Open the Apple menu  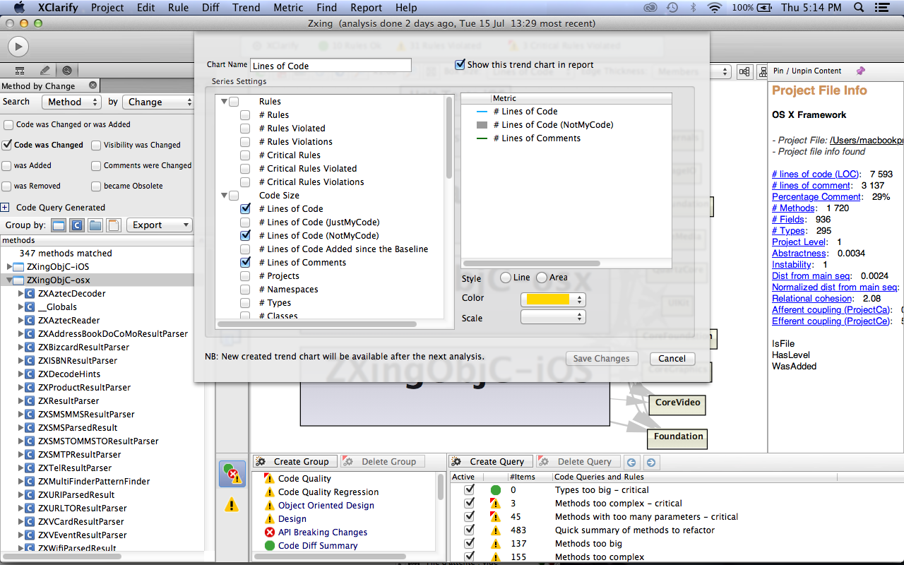[20, 8]
